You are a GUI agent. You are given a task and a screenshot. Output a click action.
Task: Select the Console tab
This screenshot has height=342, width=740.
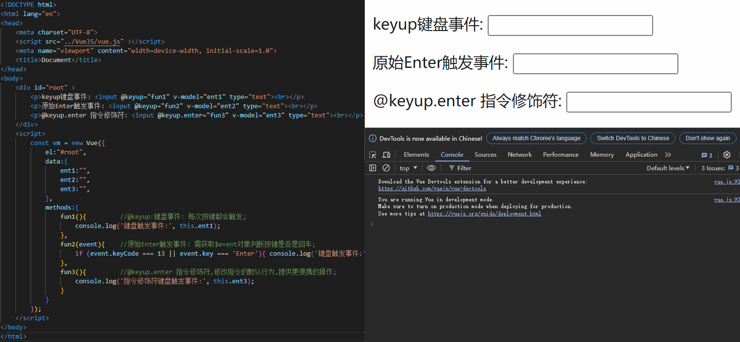click(452, 154)
